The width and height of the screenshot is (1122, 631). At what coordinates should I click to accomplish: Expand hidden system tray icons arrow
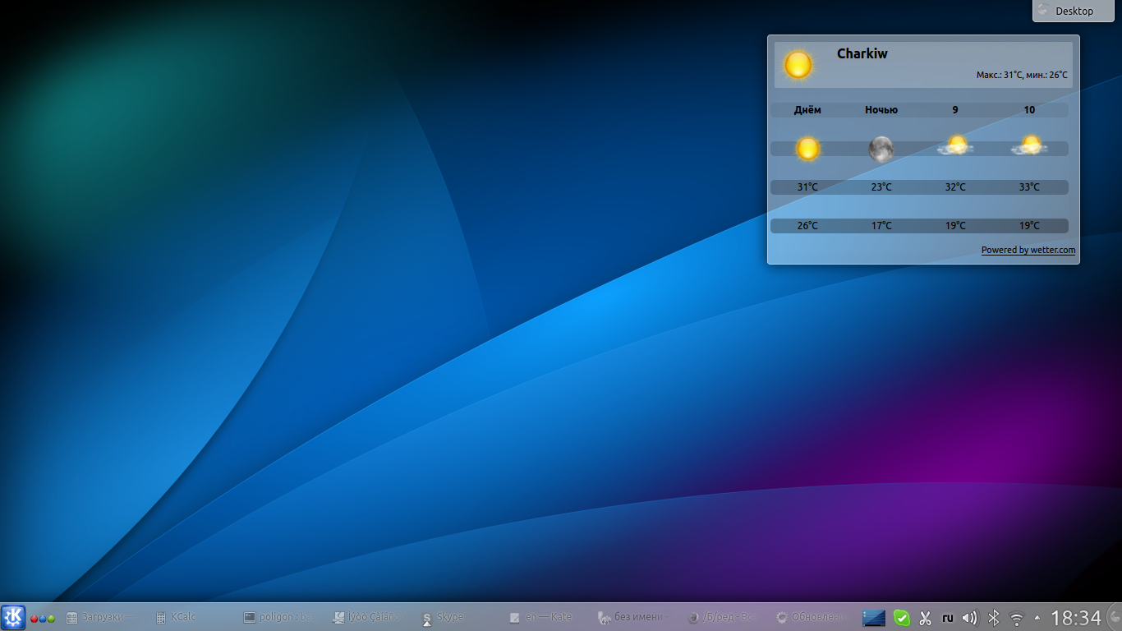[1037, 618]
